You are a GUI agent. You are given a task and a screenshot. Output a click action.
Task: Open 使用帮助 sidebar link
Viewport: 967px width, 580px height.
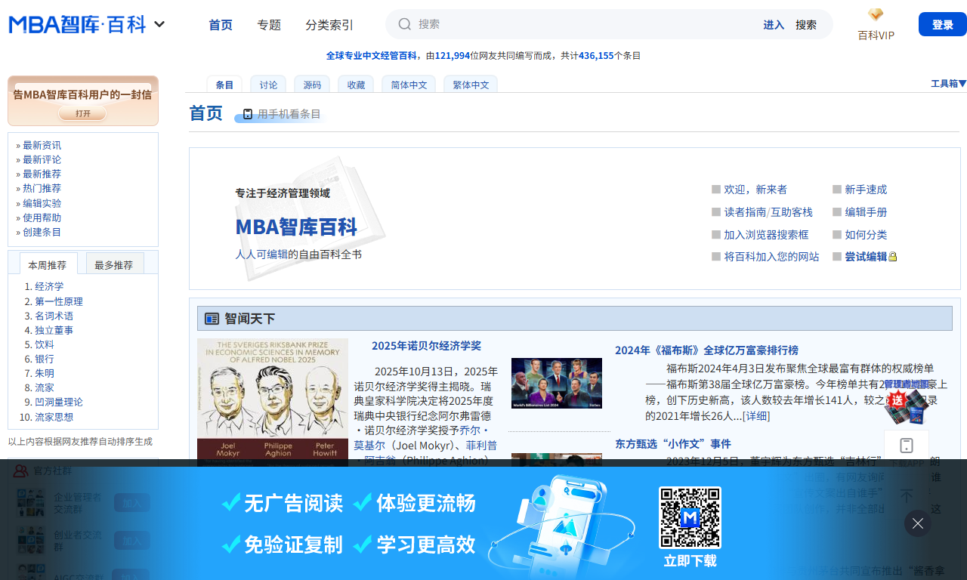[x=42, y=217]
